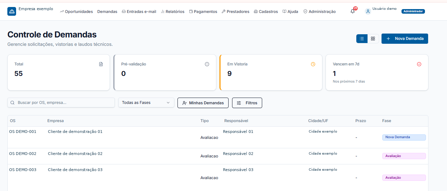Click Responsável 02 cell

coord(238,154)
